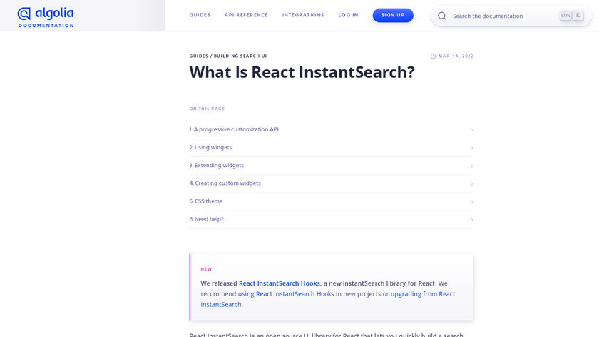The height and width of the screenshot is (337, 599).
Task: Click chevron on A progressive customization API row
Action: point(472,130)
